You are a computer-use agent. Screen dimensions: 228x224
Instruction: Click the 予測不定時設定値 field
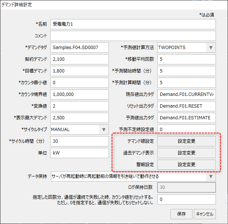click(187, 129)
